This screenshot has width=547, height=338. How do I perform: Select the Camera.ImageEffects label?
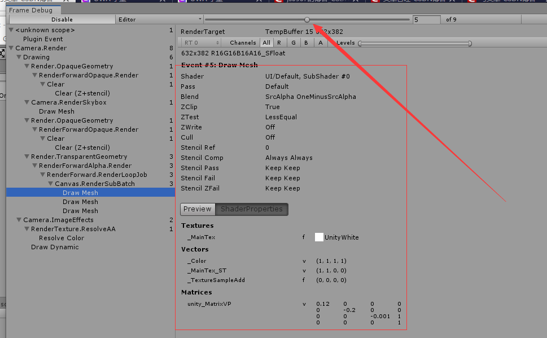(x=58, y=220)
